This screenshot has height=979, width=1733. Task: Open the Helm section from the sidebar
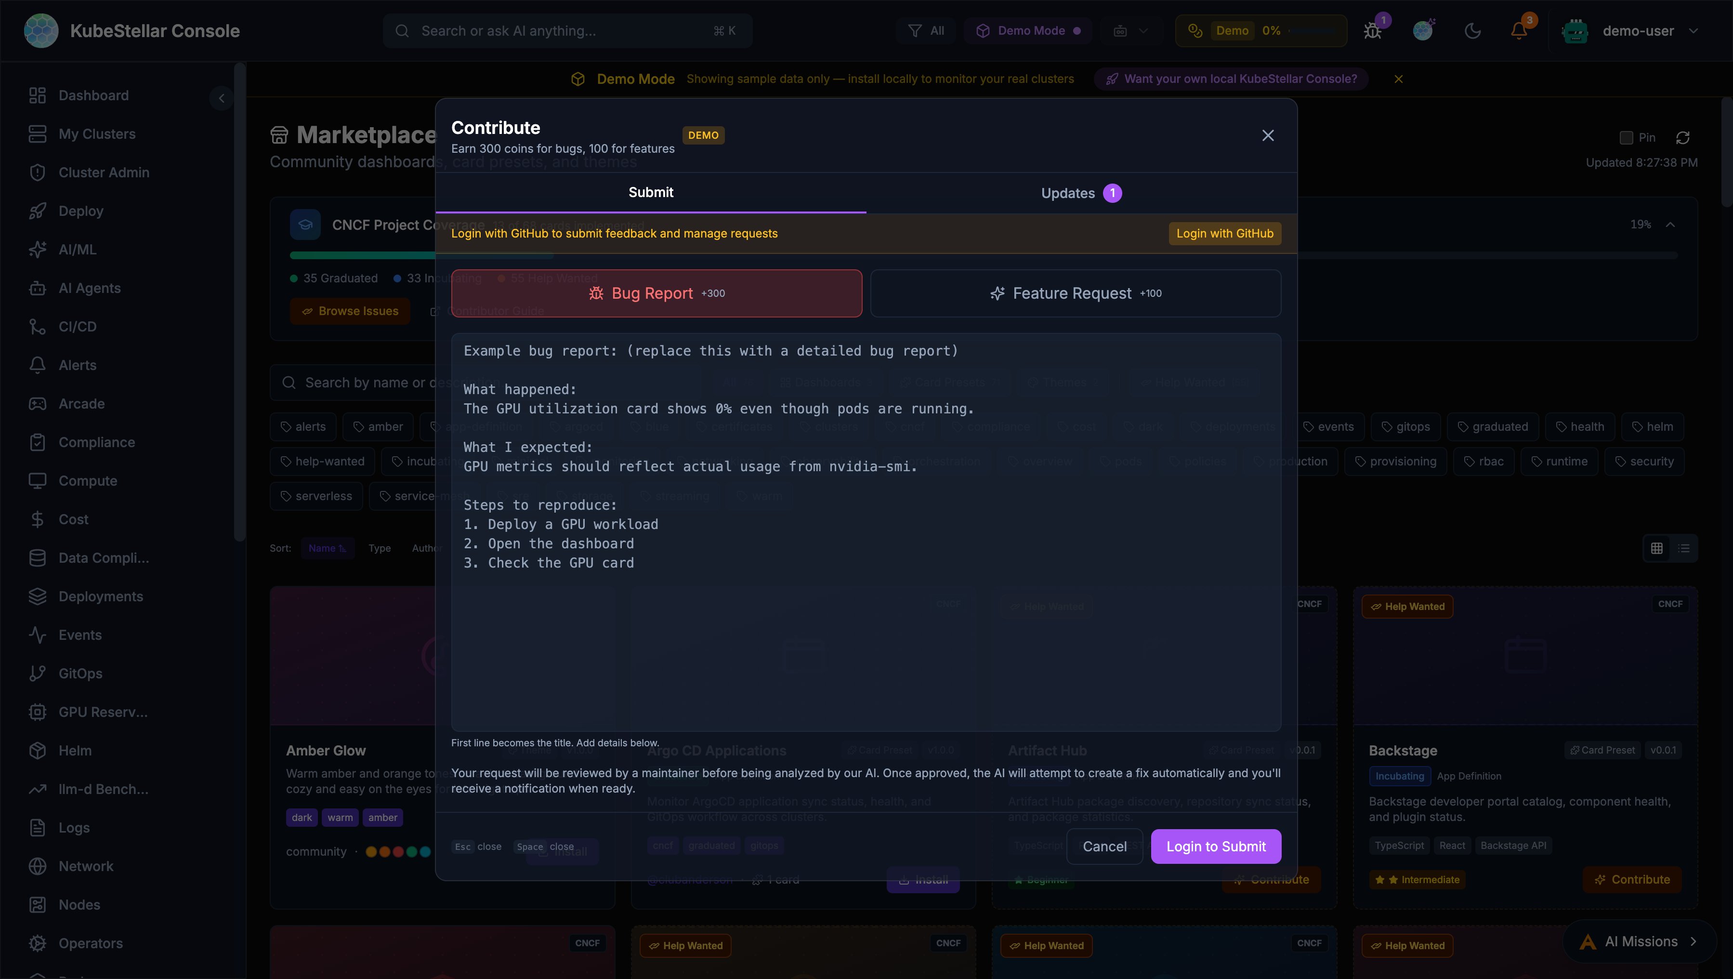coord(75,750)
